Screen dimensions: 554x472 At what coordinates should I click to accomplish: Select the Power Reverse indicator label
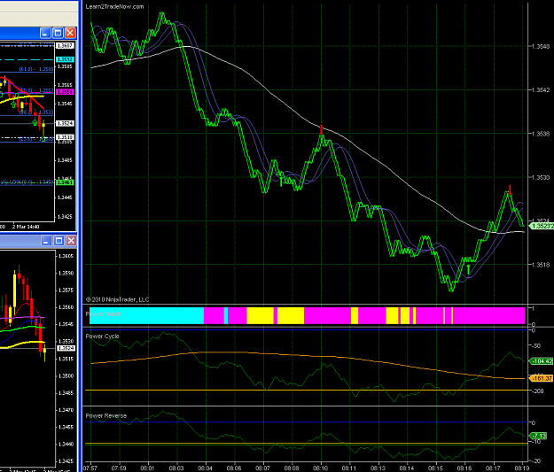click(106, 416)
